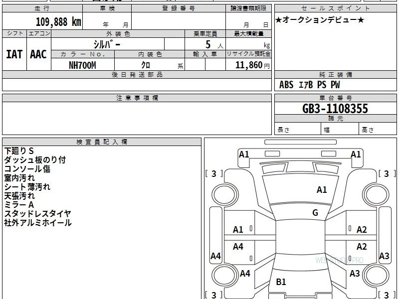Click the 高さ dimension cell
The image size is (399, 299).
click(x=378, y=129)
